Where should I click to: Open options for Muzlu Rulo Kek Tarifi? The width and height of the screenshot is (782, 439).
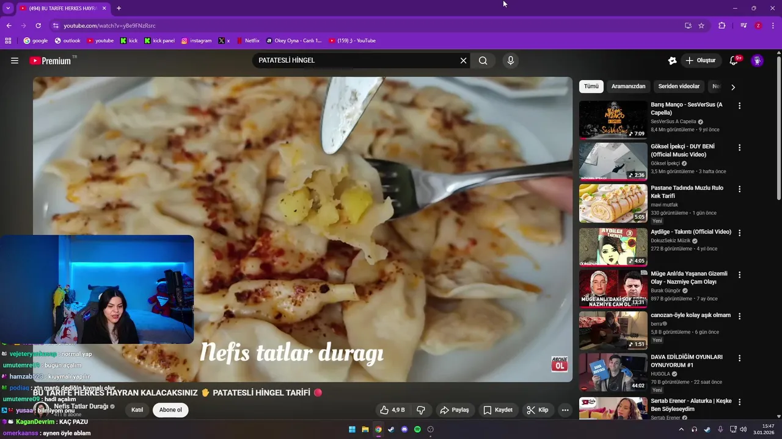(x=739, y=189)
